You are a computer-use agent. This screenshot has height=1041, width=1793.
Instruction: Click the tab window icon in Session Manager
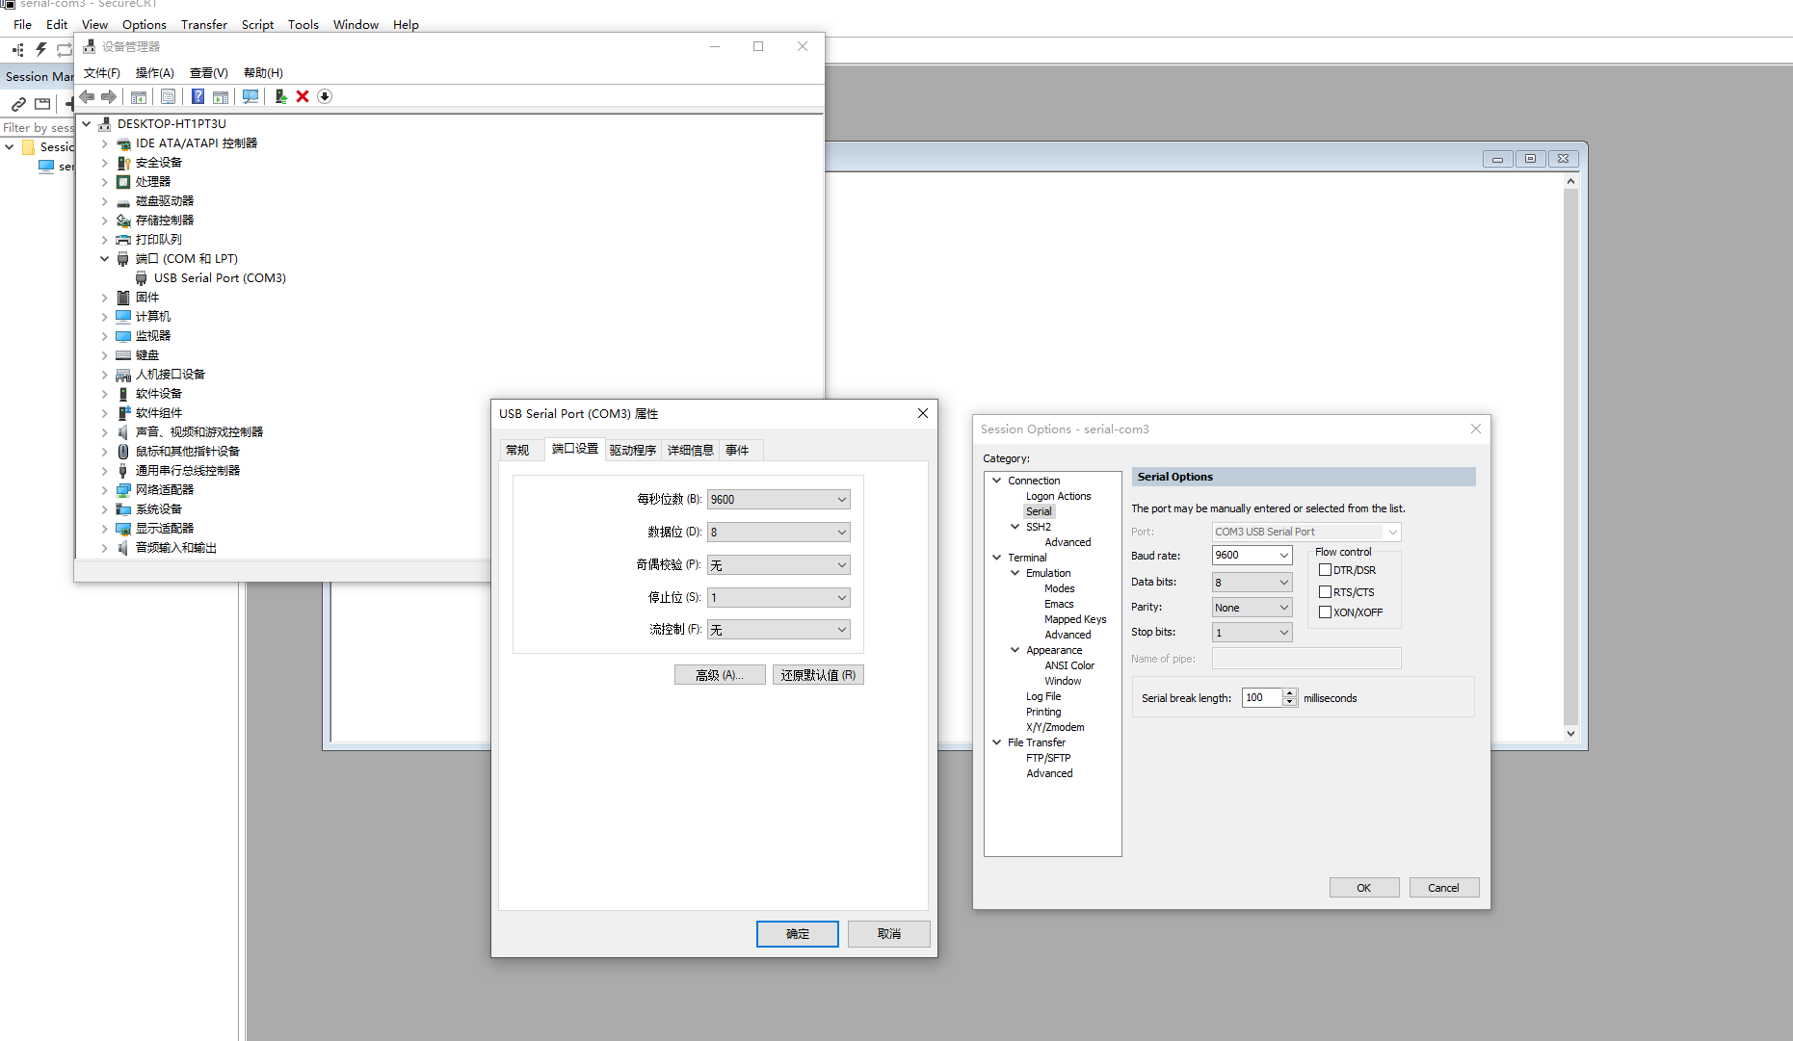pos(42,103)
